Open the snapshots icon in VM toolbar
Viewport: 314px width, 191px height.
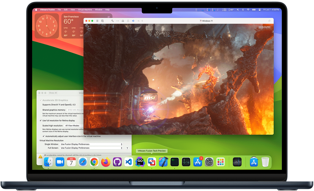click(x=102, y=21)
